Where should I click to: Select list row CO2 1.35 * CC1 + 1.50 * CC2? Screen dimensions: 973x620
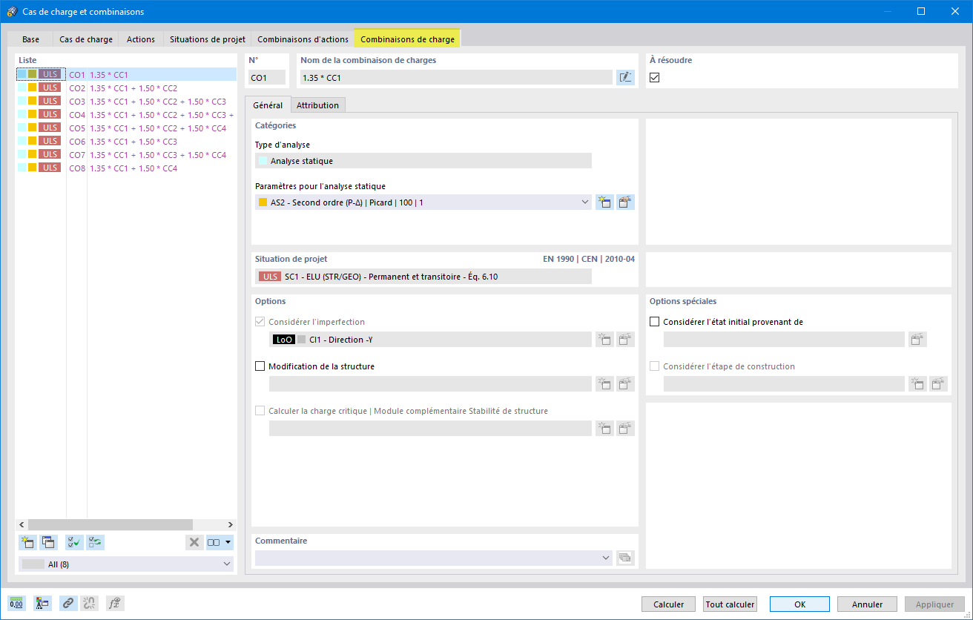(x=126, y=88)
